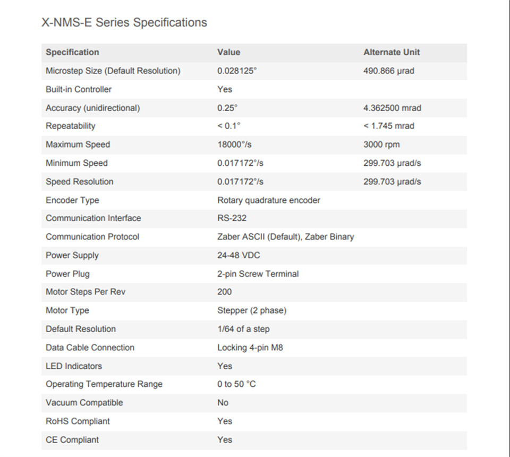The height and width of the screenshot is (457, 510).
Task: Select the Minimum Speed row label
Action: pos(76,163)
